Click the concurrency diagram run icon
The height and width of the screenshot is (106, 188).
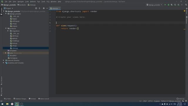178,5
